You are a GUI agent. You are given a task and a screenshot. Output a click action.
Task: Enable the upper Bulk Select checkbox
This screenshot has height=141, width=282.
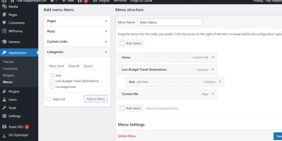[x=123, y=43]
